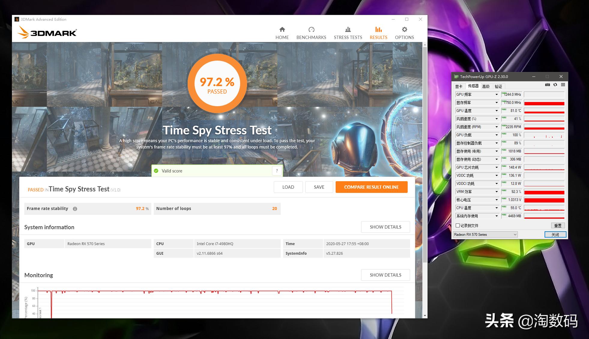
Task: Switch to the 高级 tab in GPU-Z
Action: pos(486,86)
